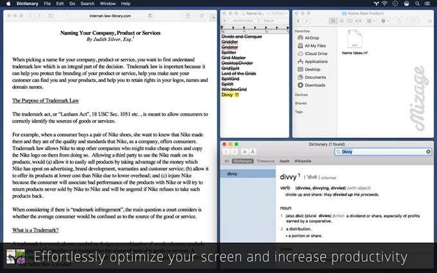Click the 'What is a Trademark?' heading

pos(35,230)
